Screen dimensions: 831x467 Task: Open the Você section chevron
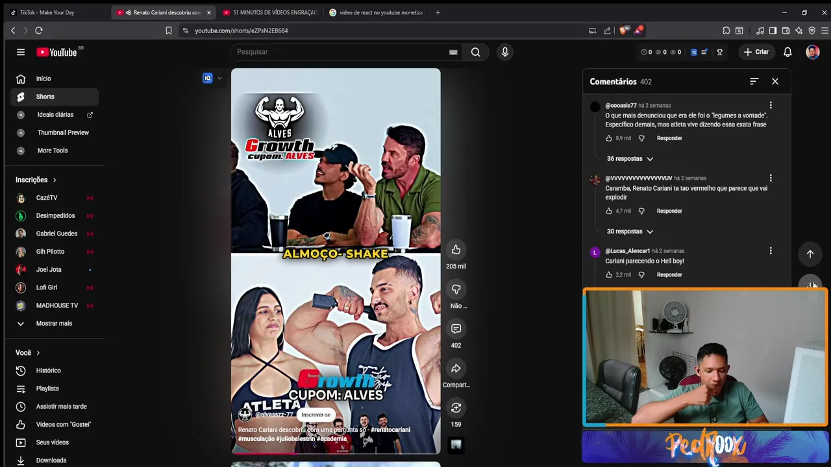(38, 353)
